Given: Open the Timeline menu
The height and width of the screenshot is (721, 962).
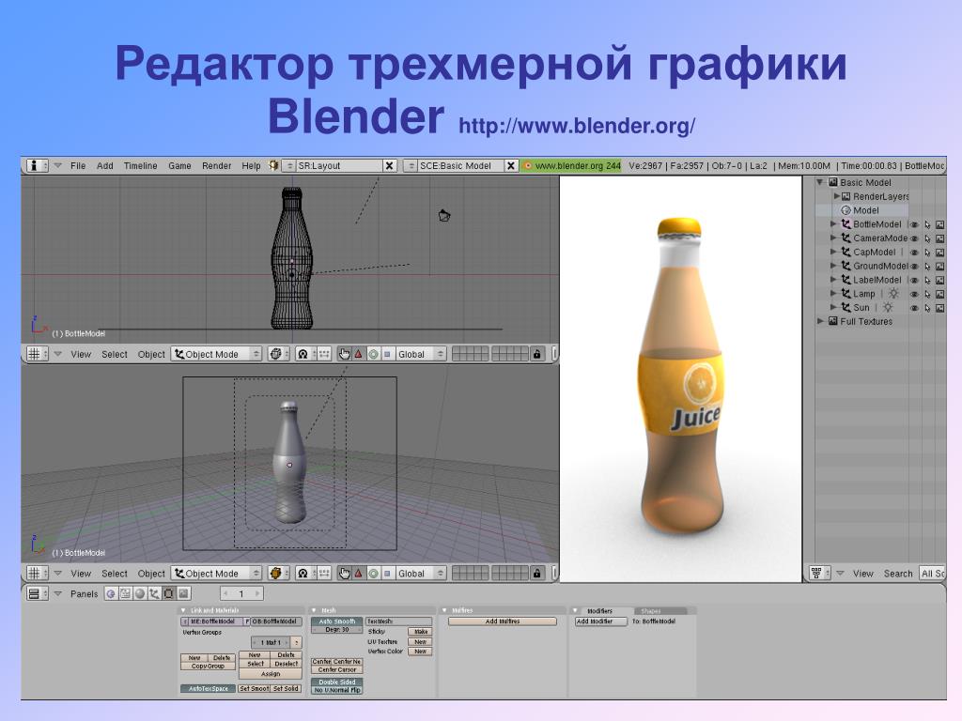Looking at the screenshot, I should [x=141, y=165].
